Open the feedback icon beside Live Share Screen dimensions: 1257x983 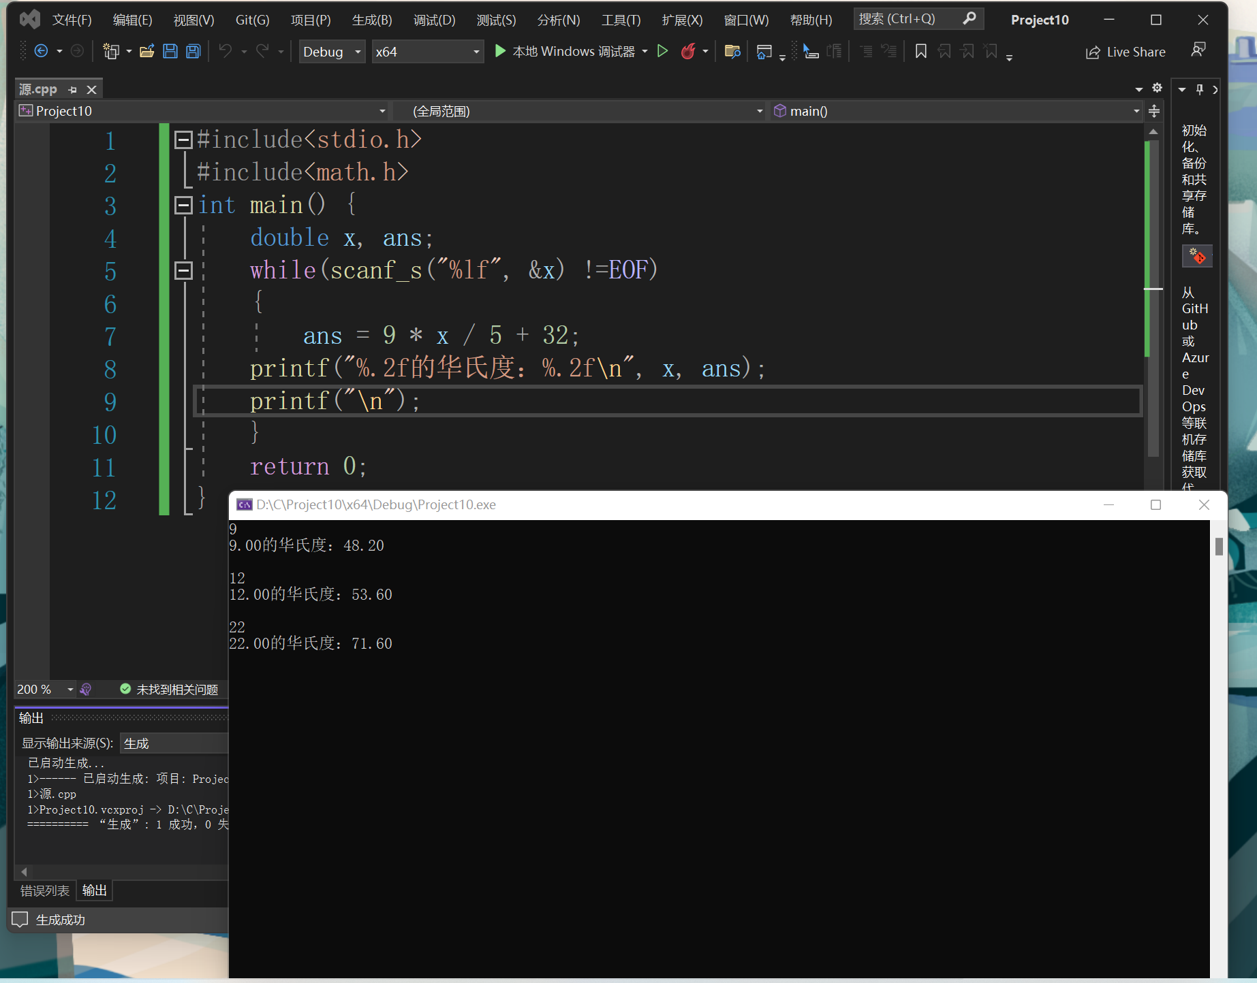click(1198, 50)
